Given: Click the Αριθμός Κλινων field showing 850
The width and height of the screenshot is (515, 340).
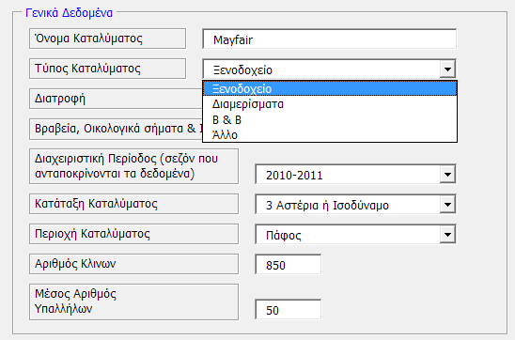Looking at the screenshot, I should [289, 264].
